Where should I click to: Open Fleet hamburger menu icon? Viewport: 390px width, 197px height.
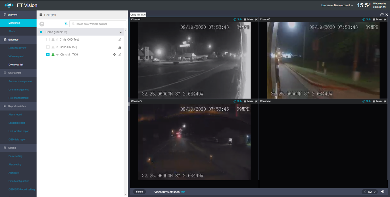tap(41, 15)
